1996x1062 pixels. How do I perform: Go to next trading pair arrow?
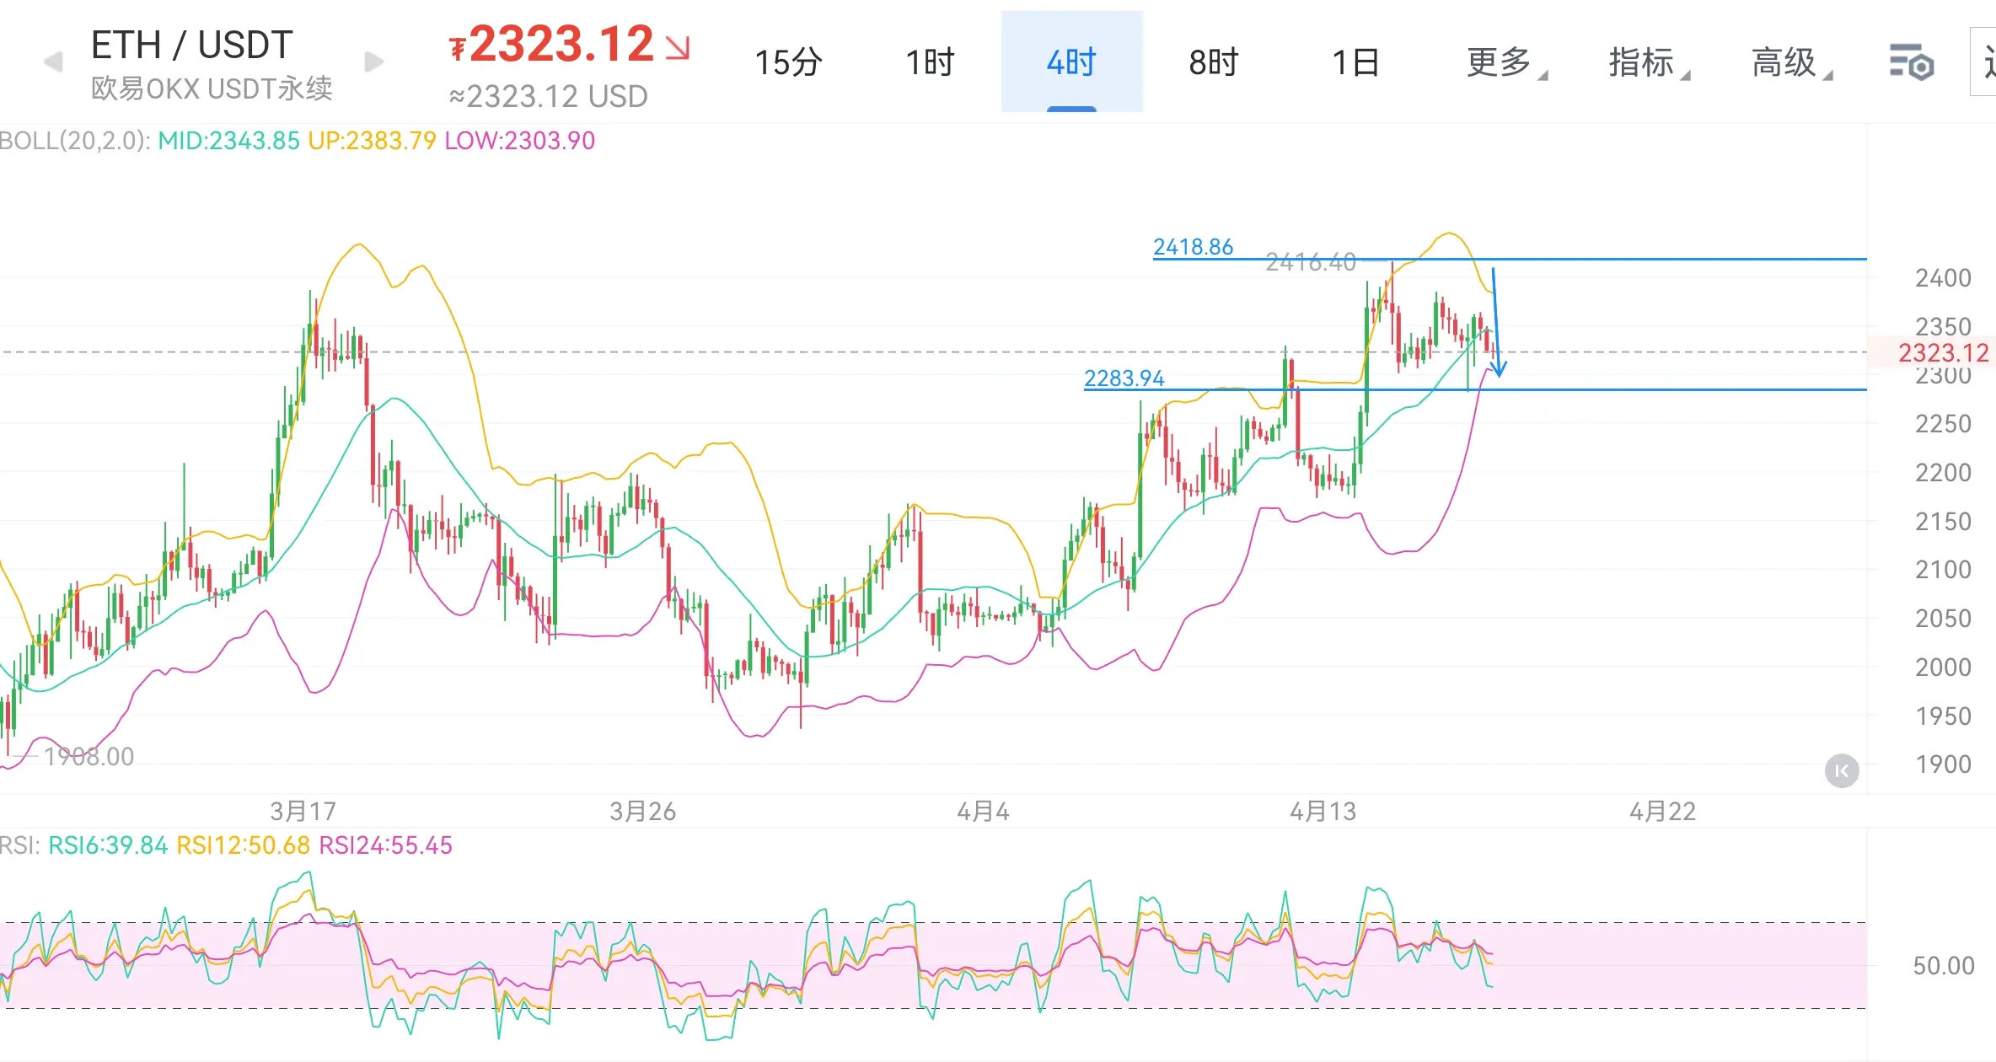[x=373, y=62]
